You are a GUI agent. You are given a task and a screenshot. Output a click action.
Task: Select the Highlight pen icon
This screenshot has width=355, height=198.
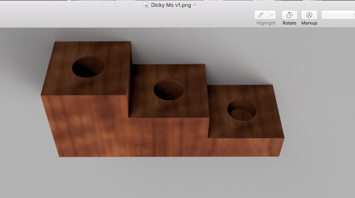tap(260, 15)
